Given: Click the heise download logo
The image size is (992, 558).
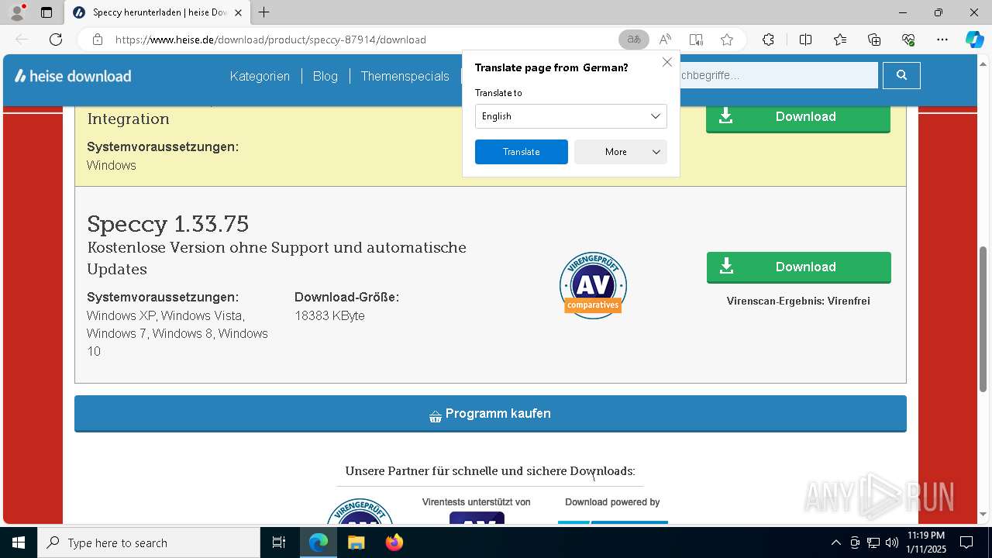Looking at the screenshot, I should click(x=73, y=76).
